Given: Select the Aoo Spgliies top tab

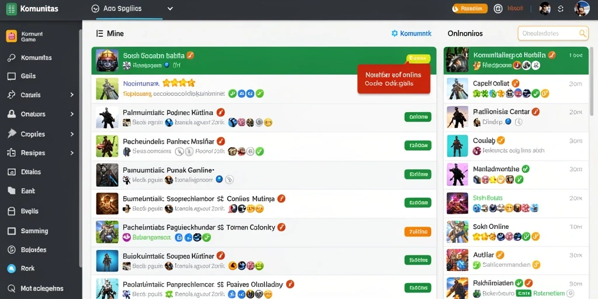Looking at the screenshot, I should click(x=121, y=8).
